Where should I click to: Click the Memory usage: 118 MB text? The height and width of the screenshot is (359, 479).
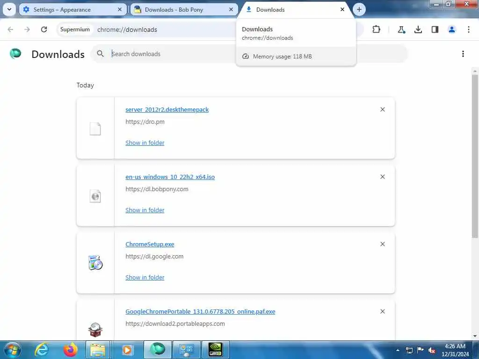coord(282,57)
